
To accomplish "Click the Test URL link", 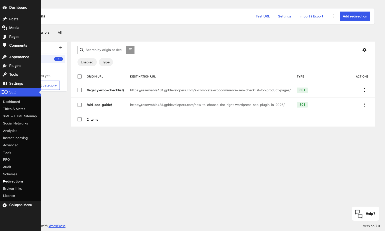I will tap(263, 16).
